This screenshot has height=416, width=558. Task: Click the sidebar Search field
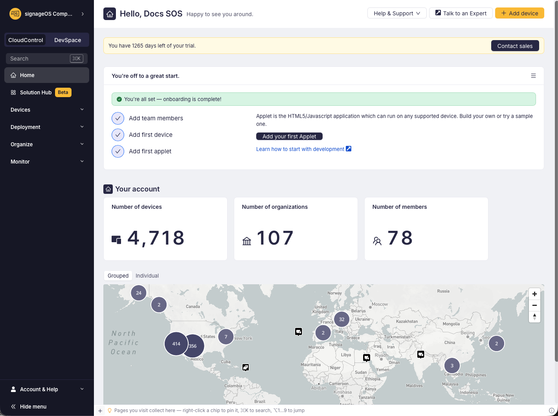click(47, 59)
